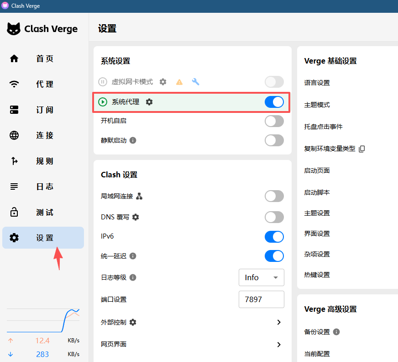Click the Clash Verge title bar app icon
398x362 pixels.
click(x=5, y=5)
